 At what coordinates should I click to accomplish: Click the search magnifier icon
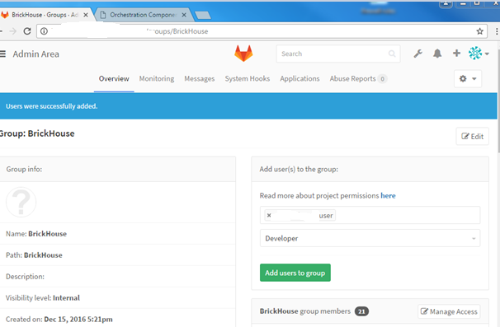coord(392,54)
